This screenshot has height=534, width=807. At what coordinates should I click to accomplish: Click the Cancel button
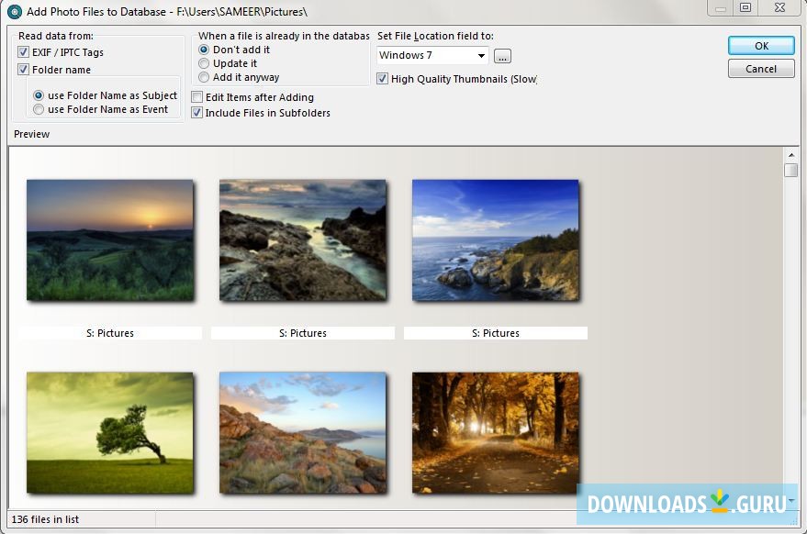click(x=761, y=68)
